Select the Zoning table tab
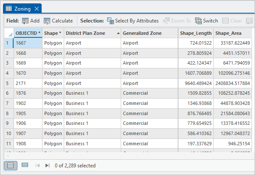This screenshot has height=175, width=255. coord(19,8)
